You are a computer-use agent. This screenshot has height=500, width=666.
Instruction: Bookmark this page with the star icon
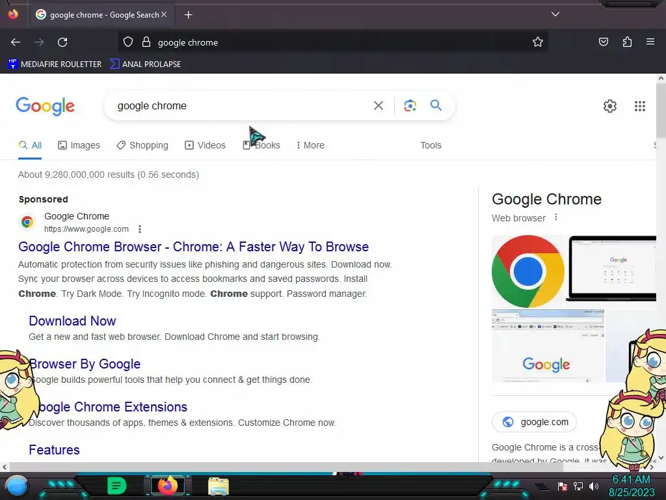(x=538, y=42)
